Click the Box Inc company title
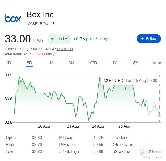Screen dimensions: 166x161 [40, 15]
